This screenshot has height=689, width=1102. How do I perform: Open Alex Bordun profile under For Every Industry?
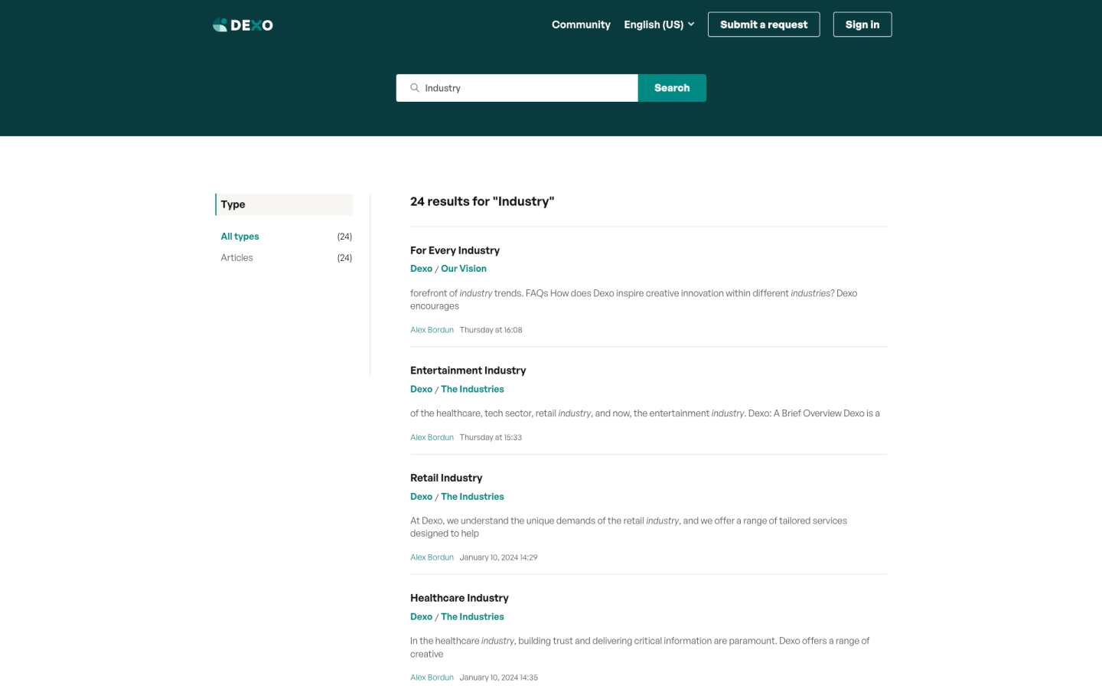[x=432, y=330]
